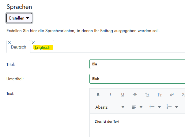Insert a bulleted list
185x137 pixels.
(152, 107)
